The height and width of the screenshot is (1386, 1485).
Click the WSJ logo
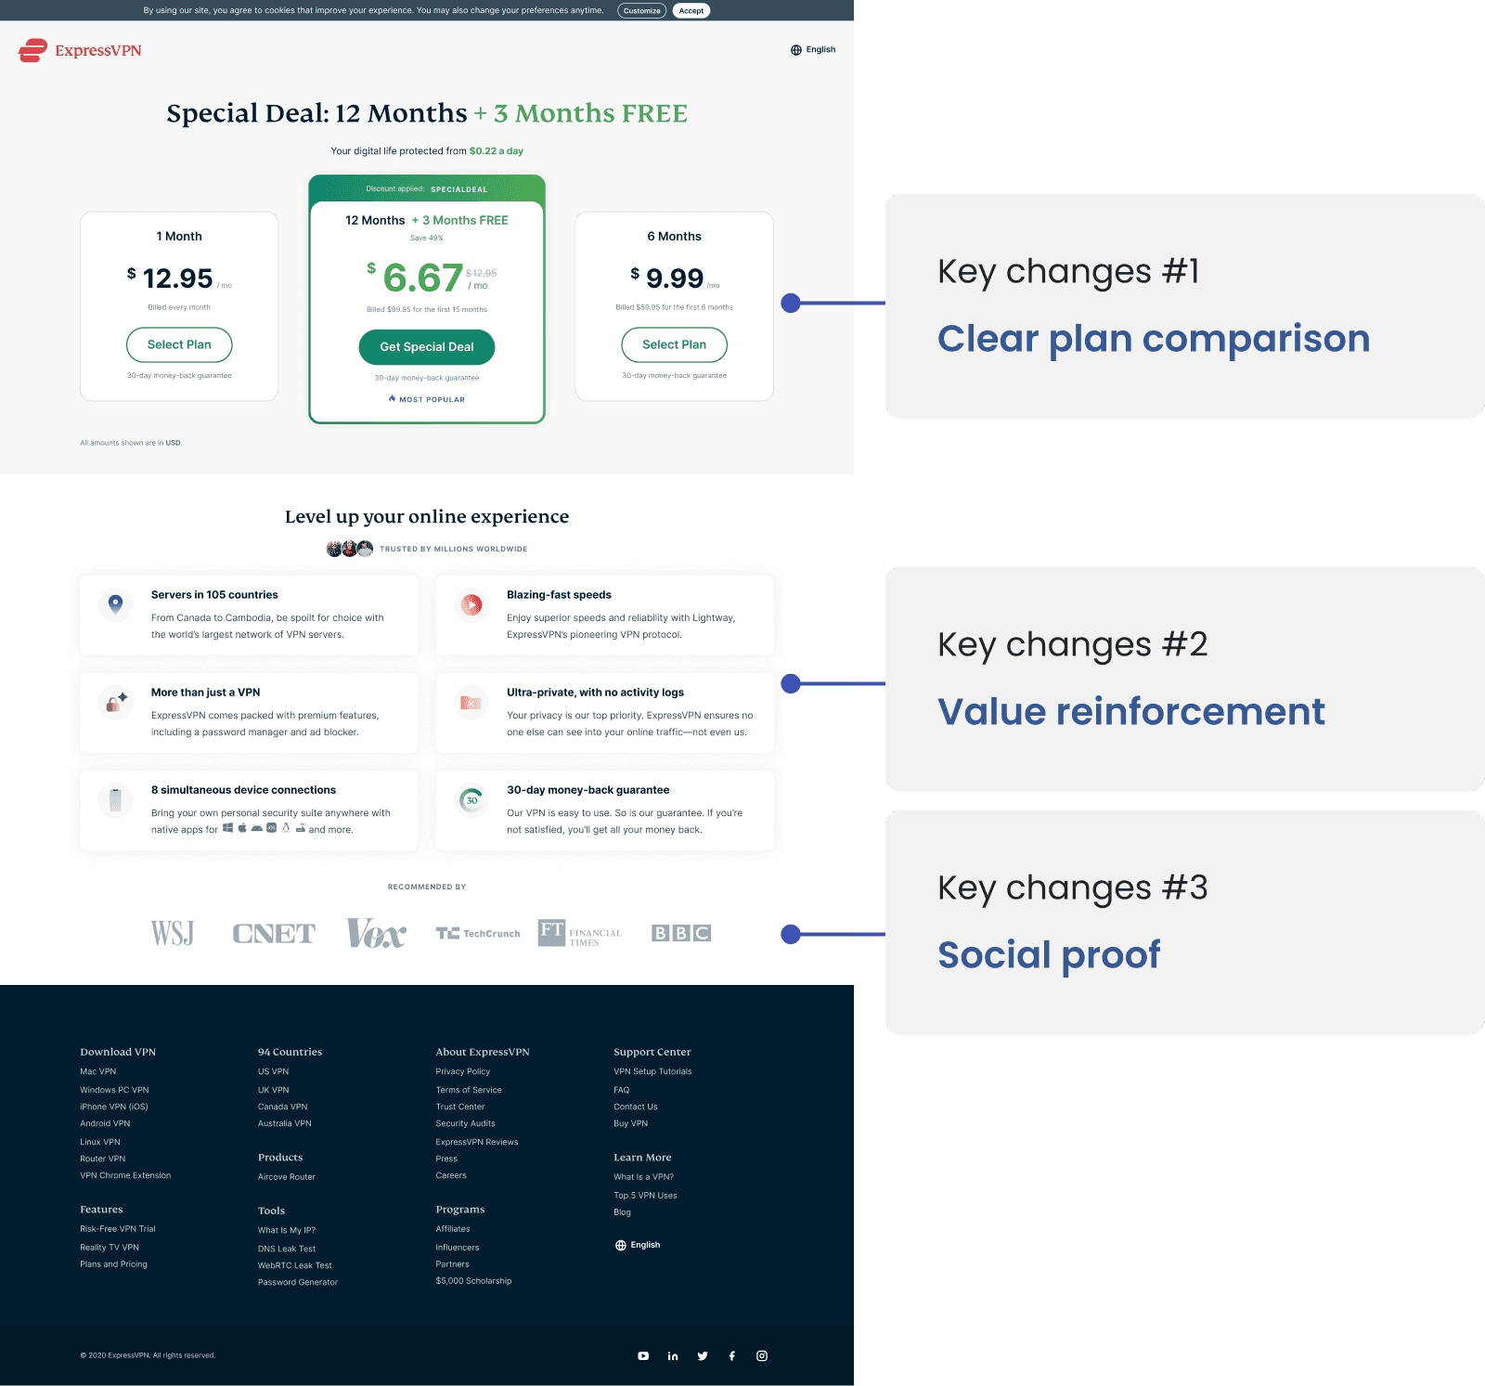click(x=173, y=933)
